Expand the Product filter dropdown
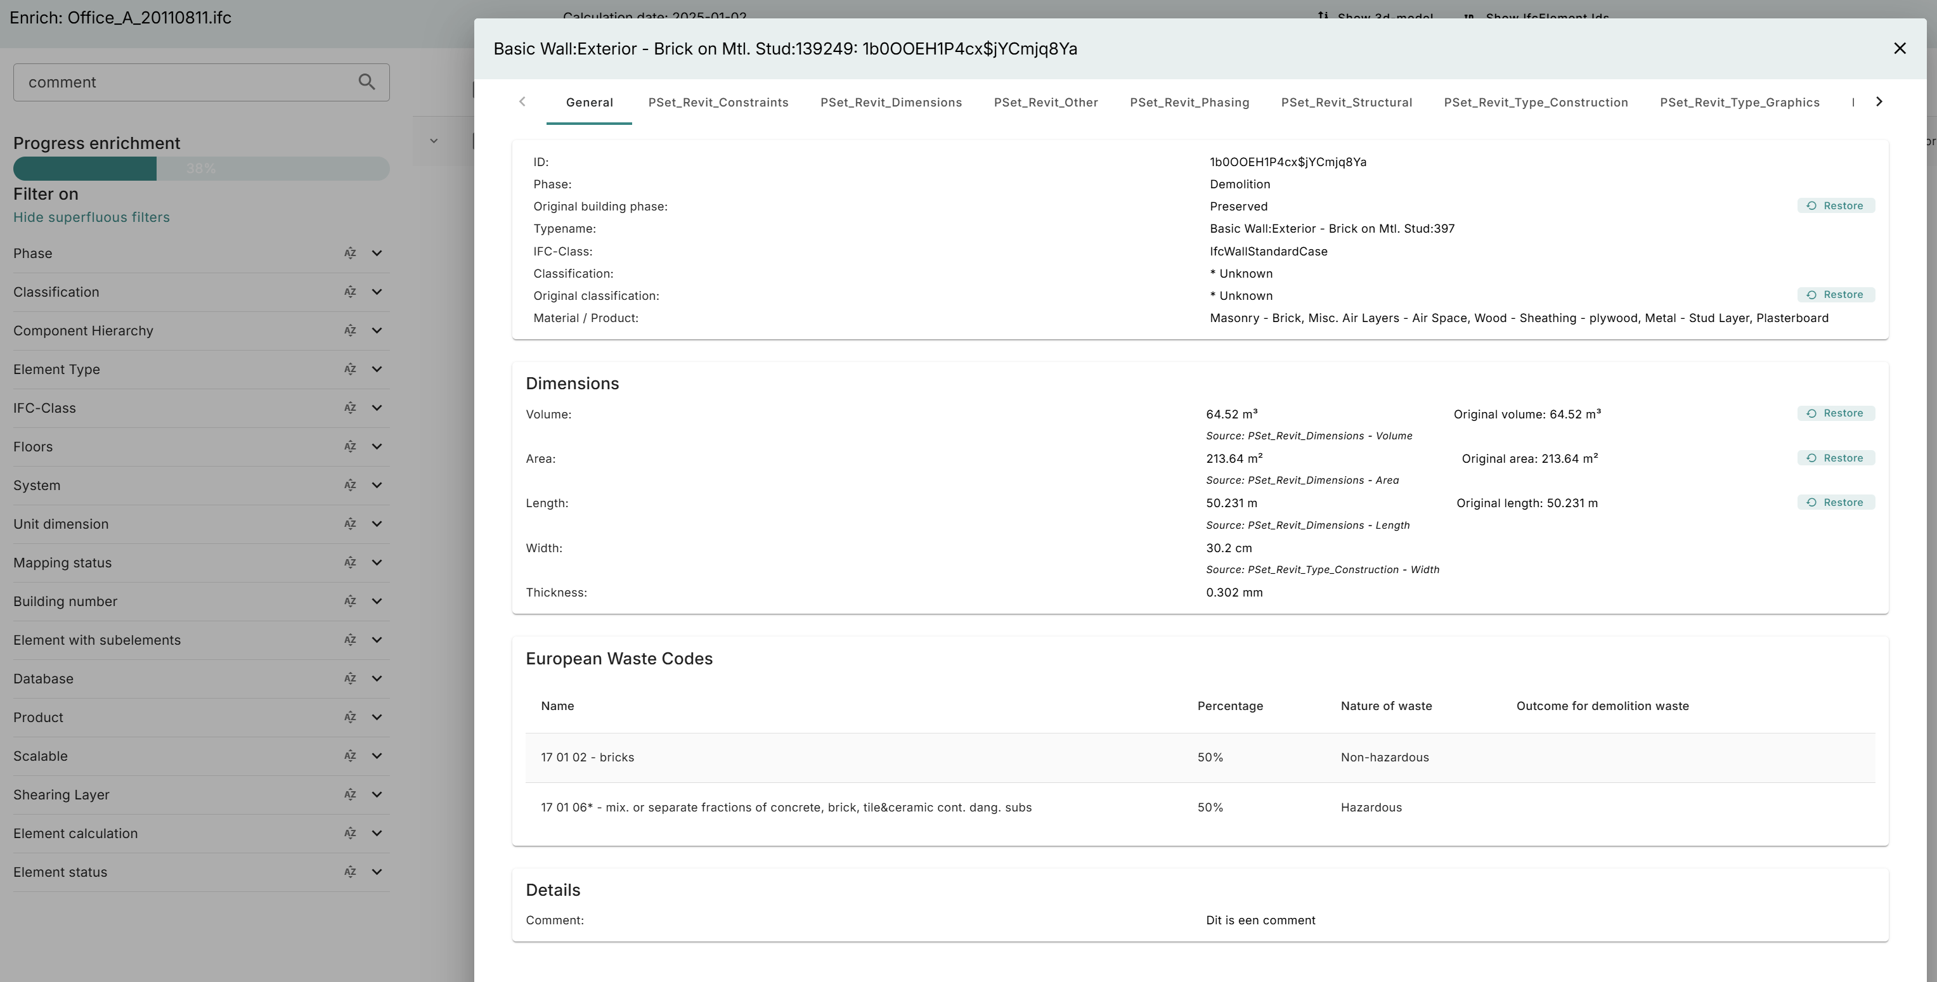The height and width of the screenshot is (982, 1937). 377,718
